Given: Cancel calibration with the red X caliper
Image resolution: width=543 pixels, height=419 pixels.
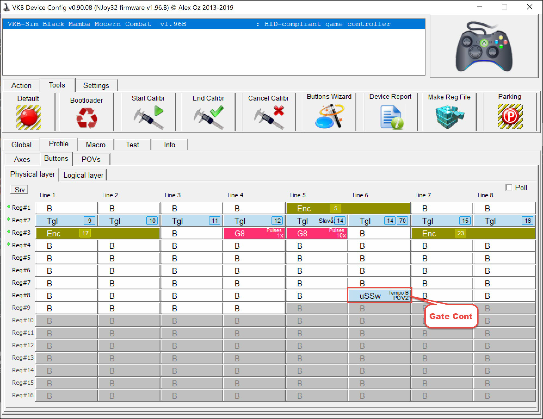Looking at the screenshot, I should click(269, 117).
